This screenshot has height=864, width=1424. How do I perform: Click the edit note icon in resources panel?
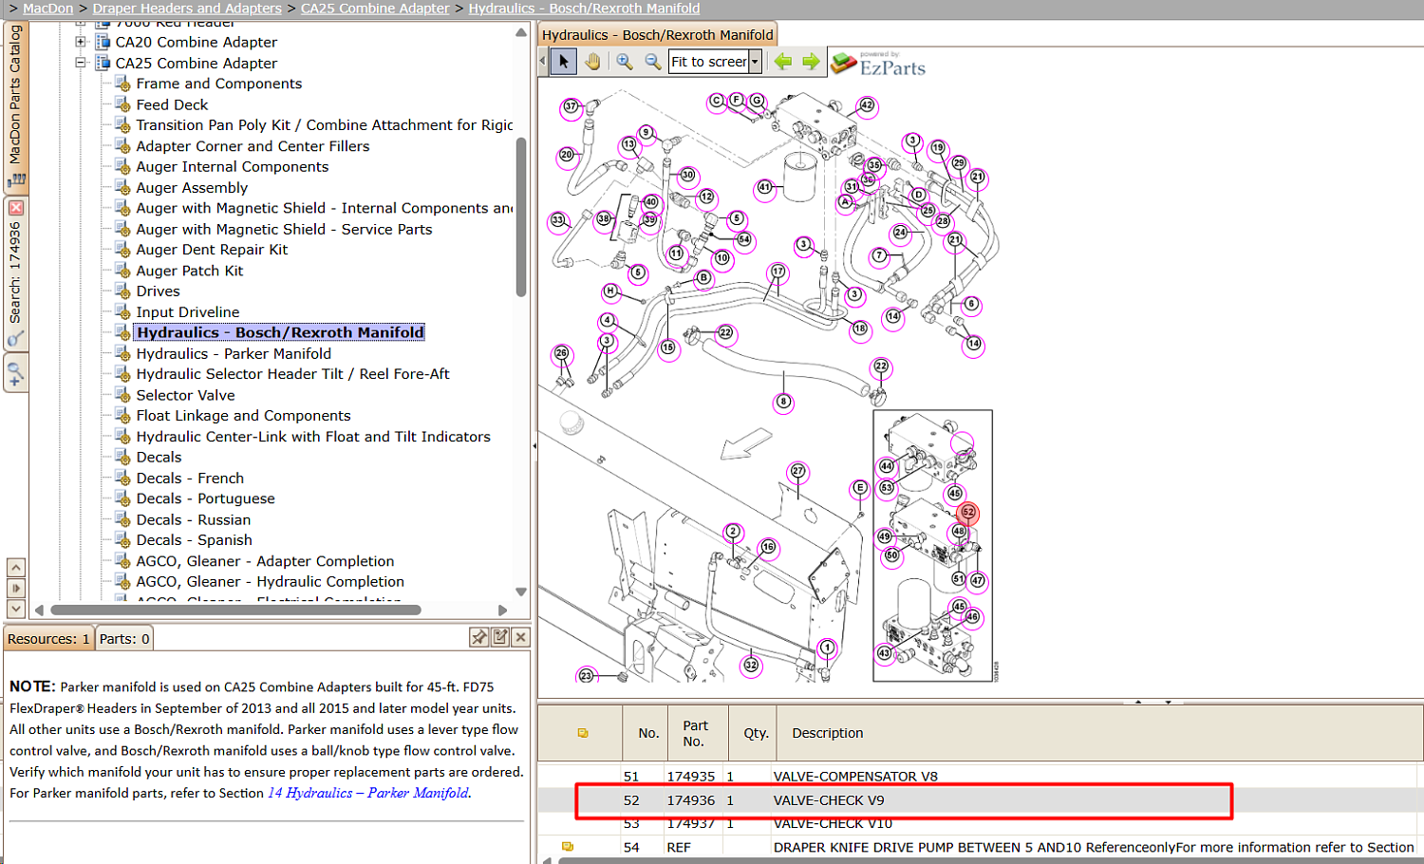point(500,637)
